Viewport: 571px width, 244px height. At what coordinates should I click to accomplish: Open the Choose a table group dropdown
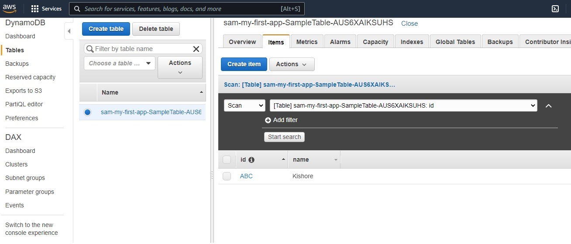click(x=119, y=63)
